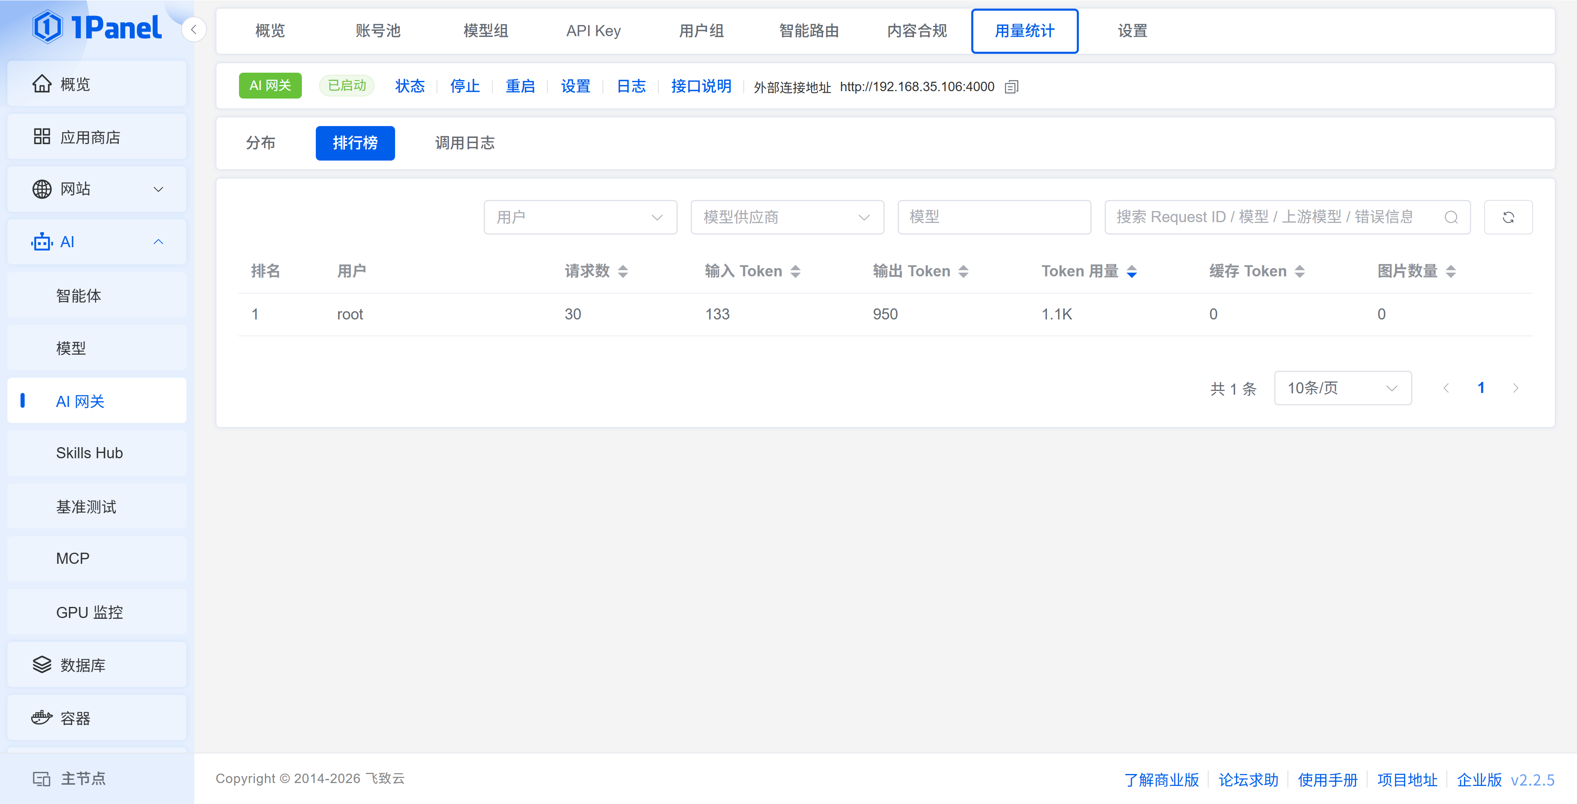Image resolution: width=1577 pixels, height=804 pixels.
Task: Open 模型 in the sidebar
Action: 97,349
